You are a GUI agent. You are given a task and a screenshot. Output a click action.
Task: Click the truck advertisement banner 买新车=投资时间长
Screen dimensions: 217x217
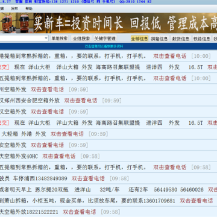(108, 23)
